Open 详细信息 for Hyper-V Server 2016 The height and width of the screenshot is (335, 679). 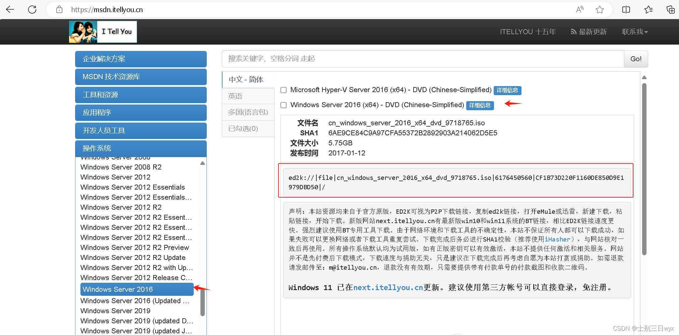click(507, 90)
